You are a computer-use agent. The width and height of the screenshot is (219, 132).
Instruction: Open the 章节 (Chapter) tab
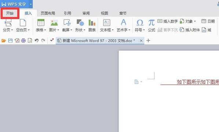(x=123, y=13)
